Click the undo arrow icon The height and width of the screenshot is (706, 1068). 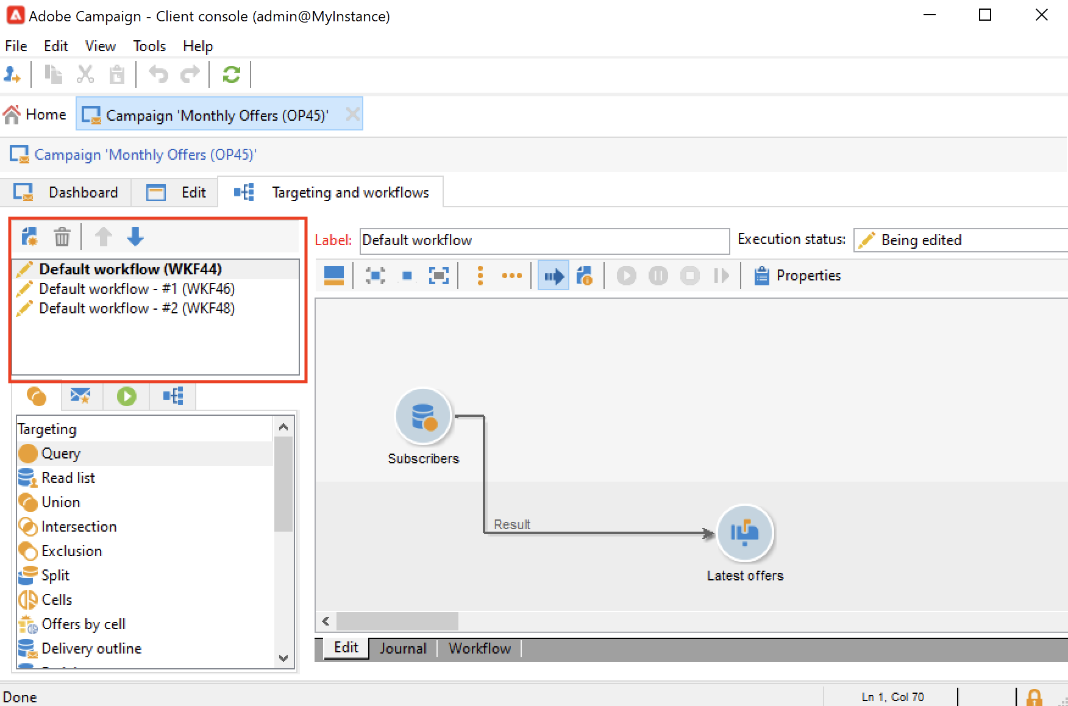click(x=158, y=74)
